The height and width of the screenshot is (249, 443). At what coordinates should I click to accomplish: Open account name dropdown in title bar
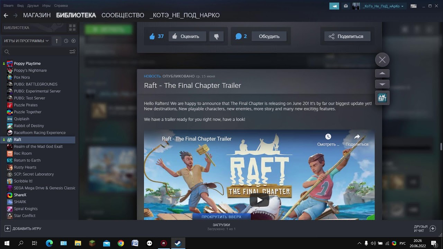click(x=383, y=6)
